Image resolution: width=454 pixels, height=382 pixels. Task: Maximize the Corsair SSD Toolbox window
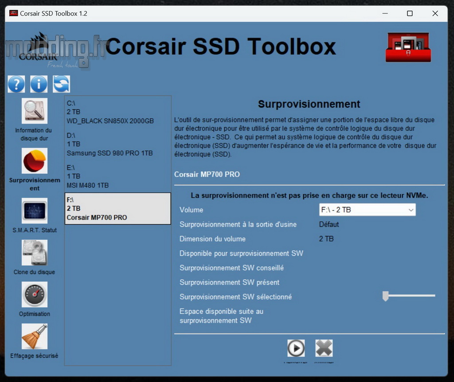click(410, 13)
